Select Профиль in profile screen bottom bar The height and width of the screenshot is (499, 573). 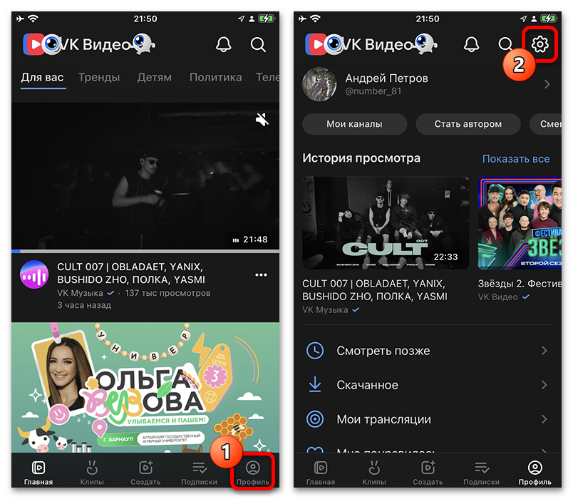[535, 473]
